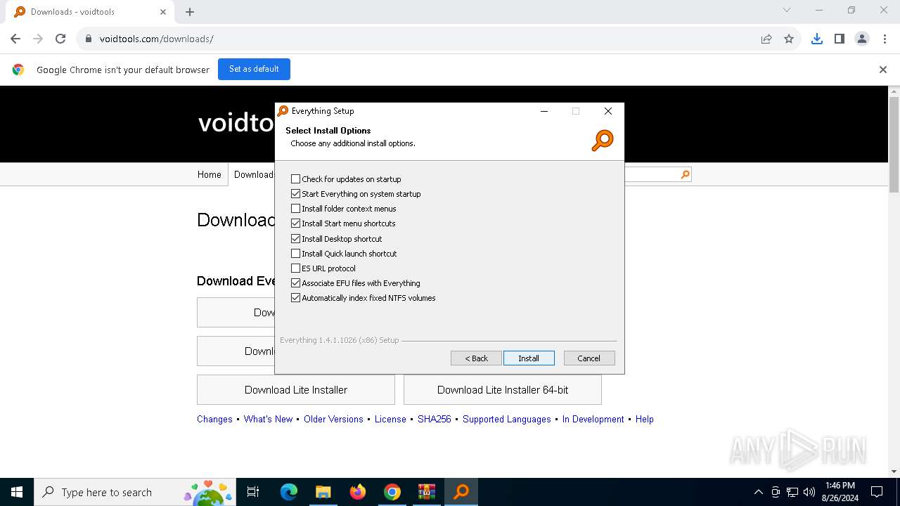
Task: Launch Microsoft Edge from taskbar
Action: [x=289, y=492]
